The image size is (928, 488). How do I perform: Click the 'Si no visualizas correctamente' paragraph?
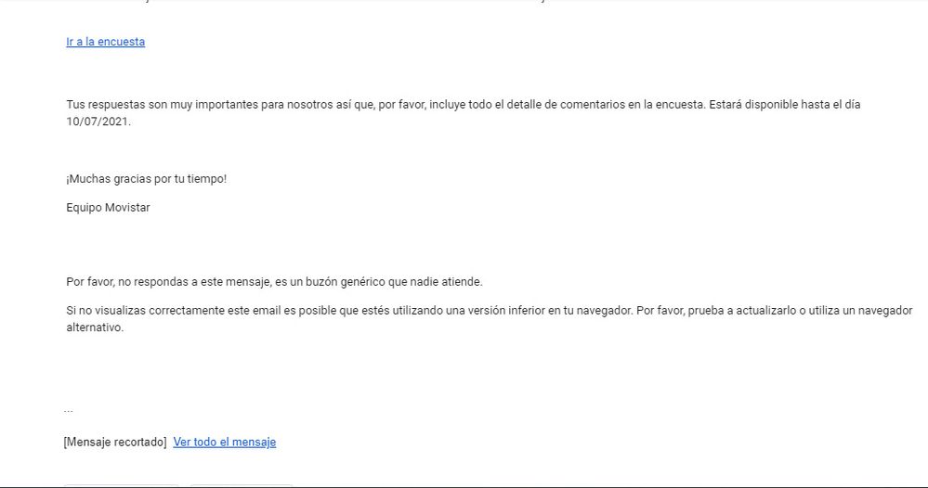pos(489,319)
